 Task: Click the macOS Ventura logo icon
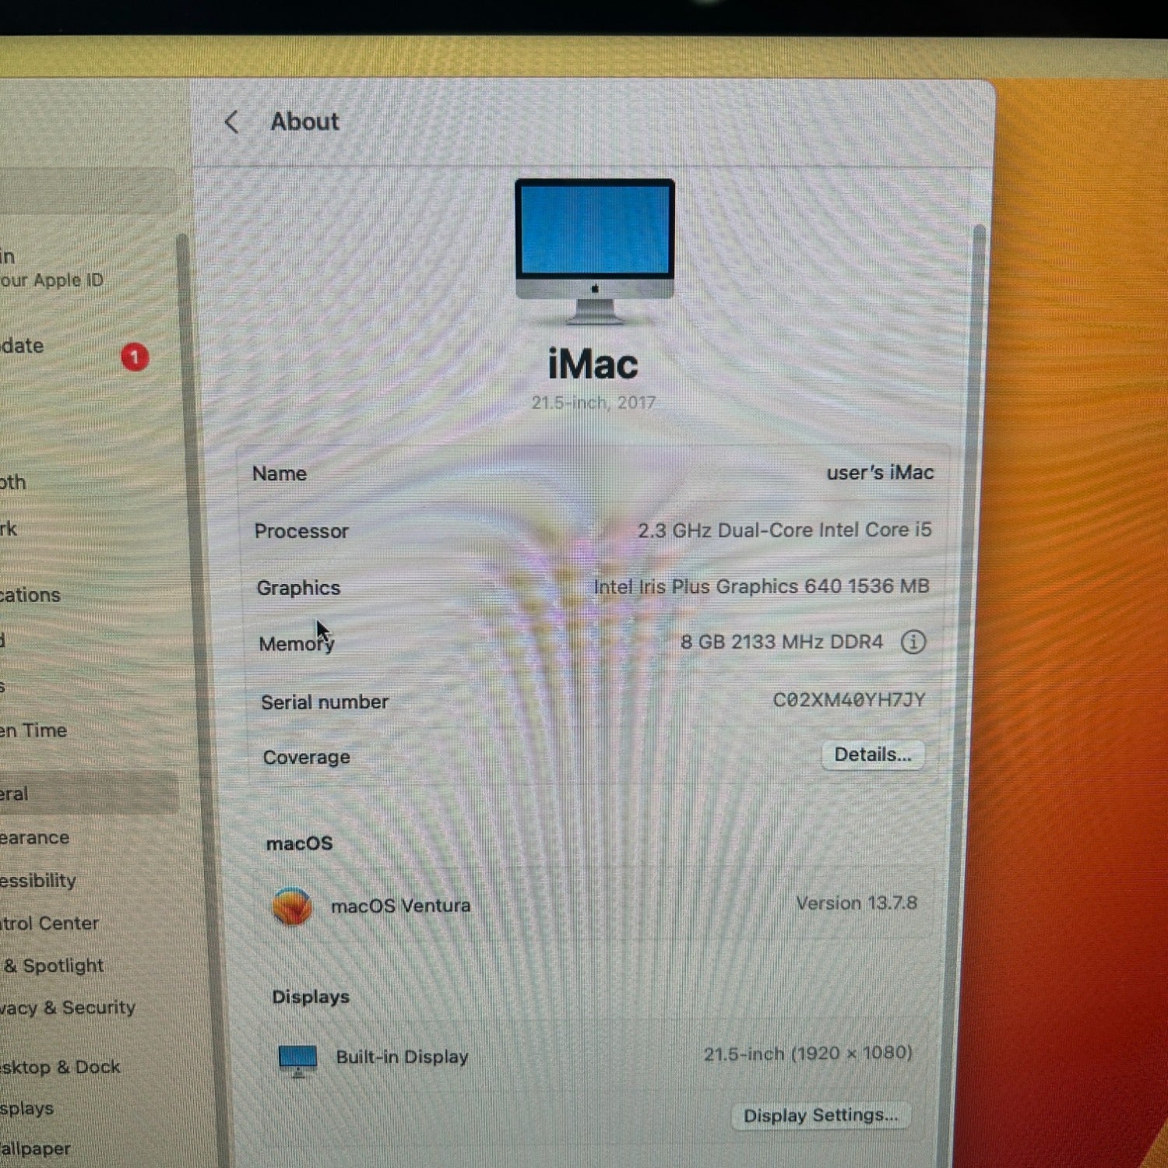click(x=293, y=906)
